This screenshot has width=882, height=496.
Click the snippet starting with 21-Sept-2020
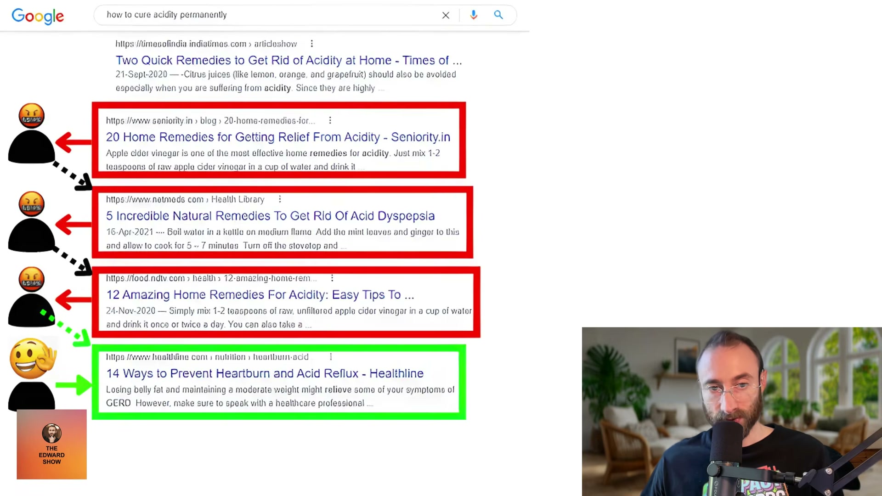point(286,81)
